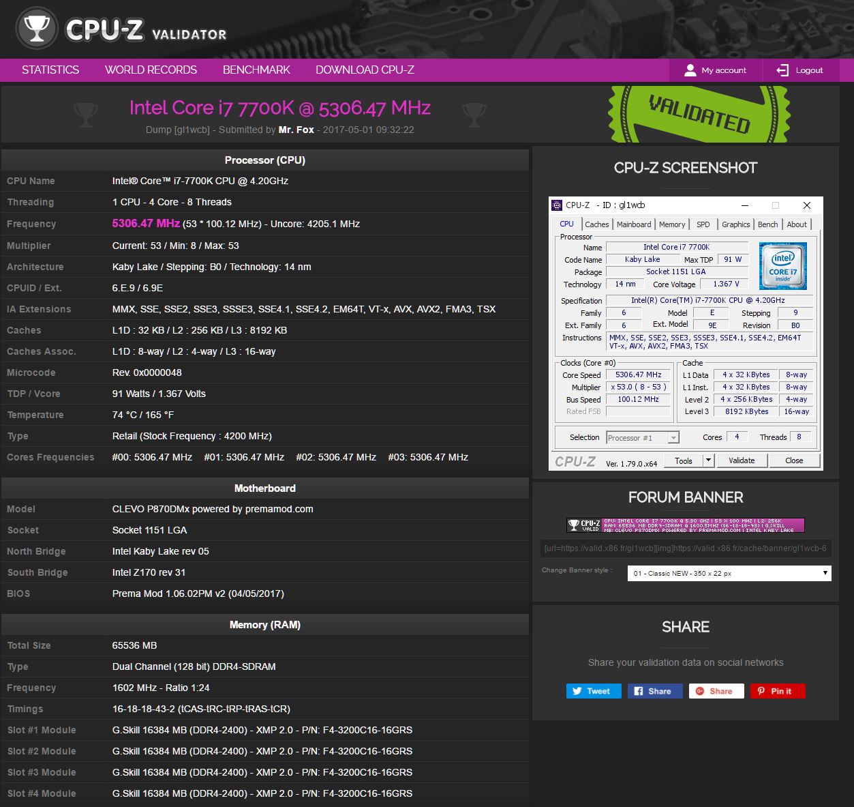Open My account
The width and height of the screenshot is (854, 807).
[715, 70]
